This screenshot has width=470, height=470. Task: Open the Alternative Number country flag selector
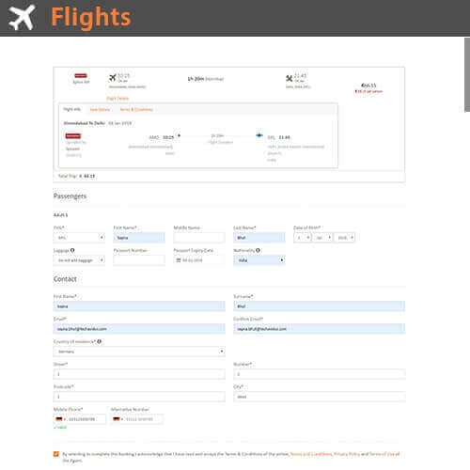point(117,419)
